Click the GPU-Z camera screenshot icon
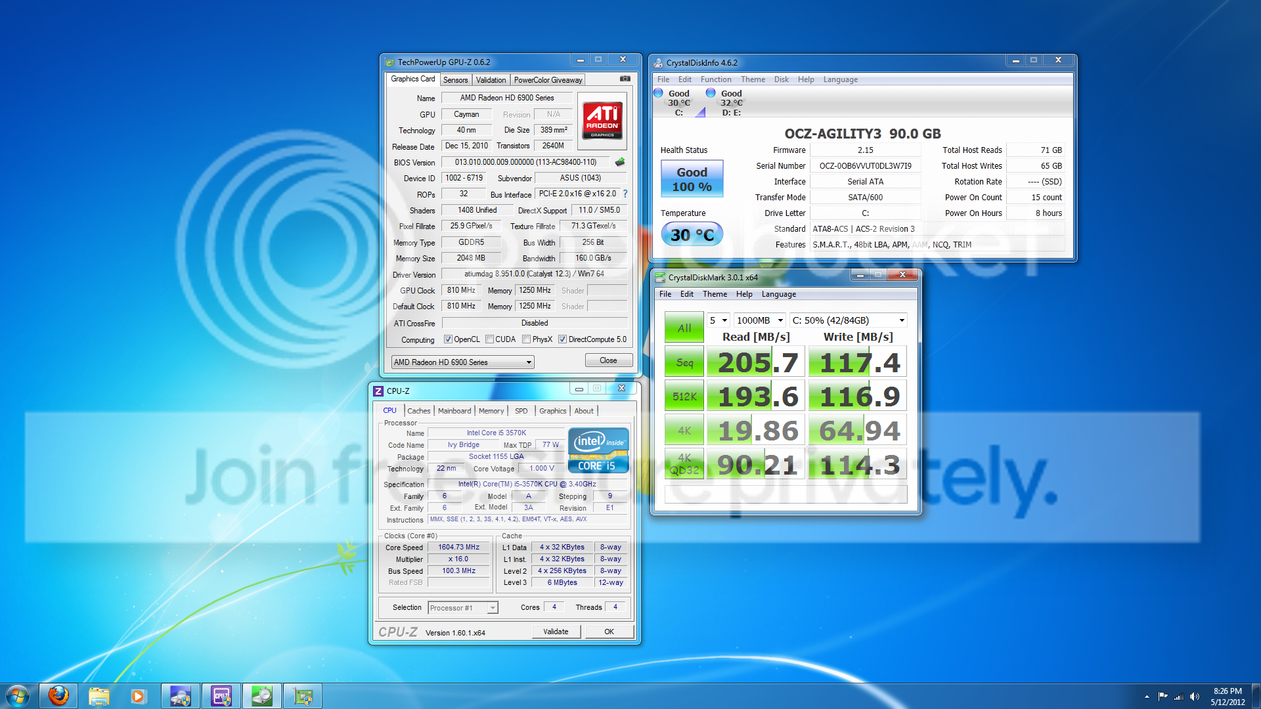This screenshot has height=709, width=1261. click(625, 79)
